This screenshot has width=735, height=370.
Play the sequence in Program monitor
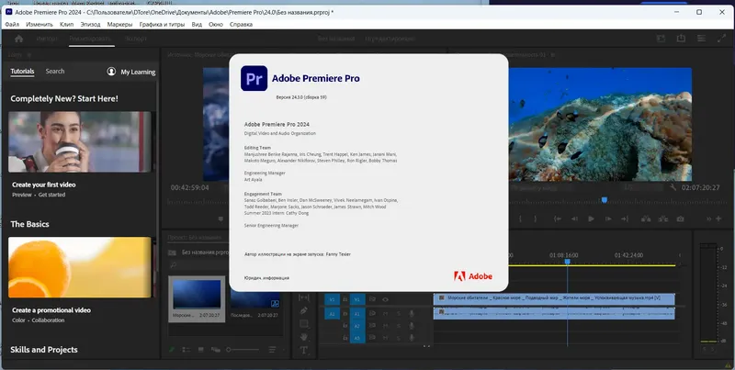pos(591,219)
